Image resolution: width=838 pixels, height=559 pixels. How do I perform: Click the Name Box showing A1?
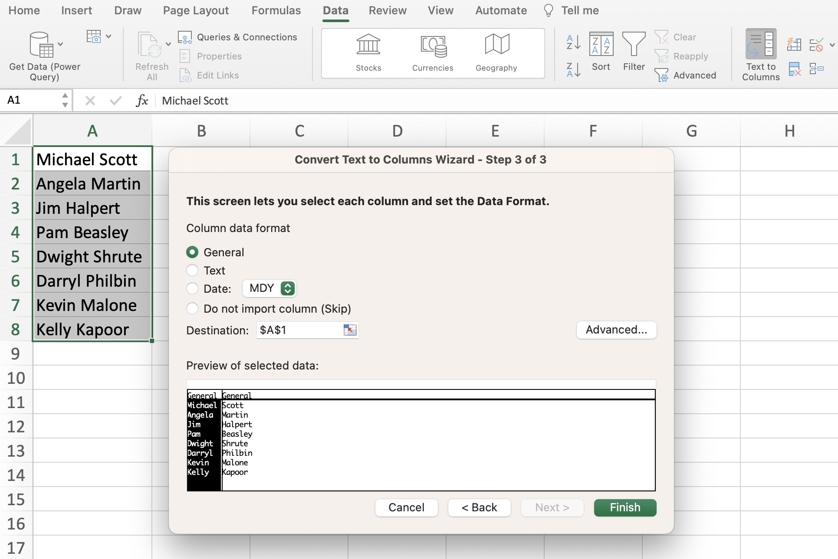coord(30,100)
